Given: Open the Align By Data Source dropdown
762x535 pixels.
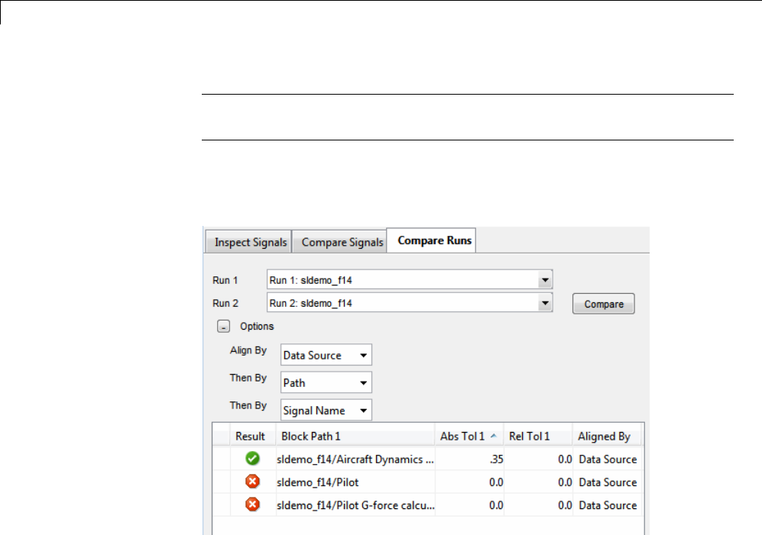Looking at the screenshot, I should (x=364, y=355).
